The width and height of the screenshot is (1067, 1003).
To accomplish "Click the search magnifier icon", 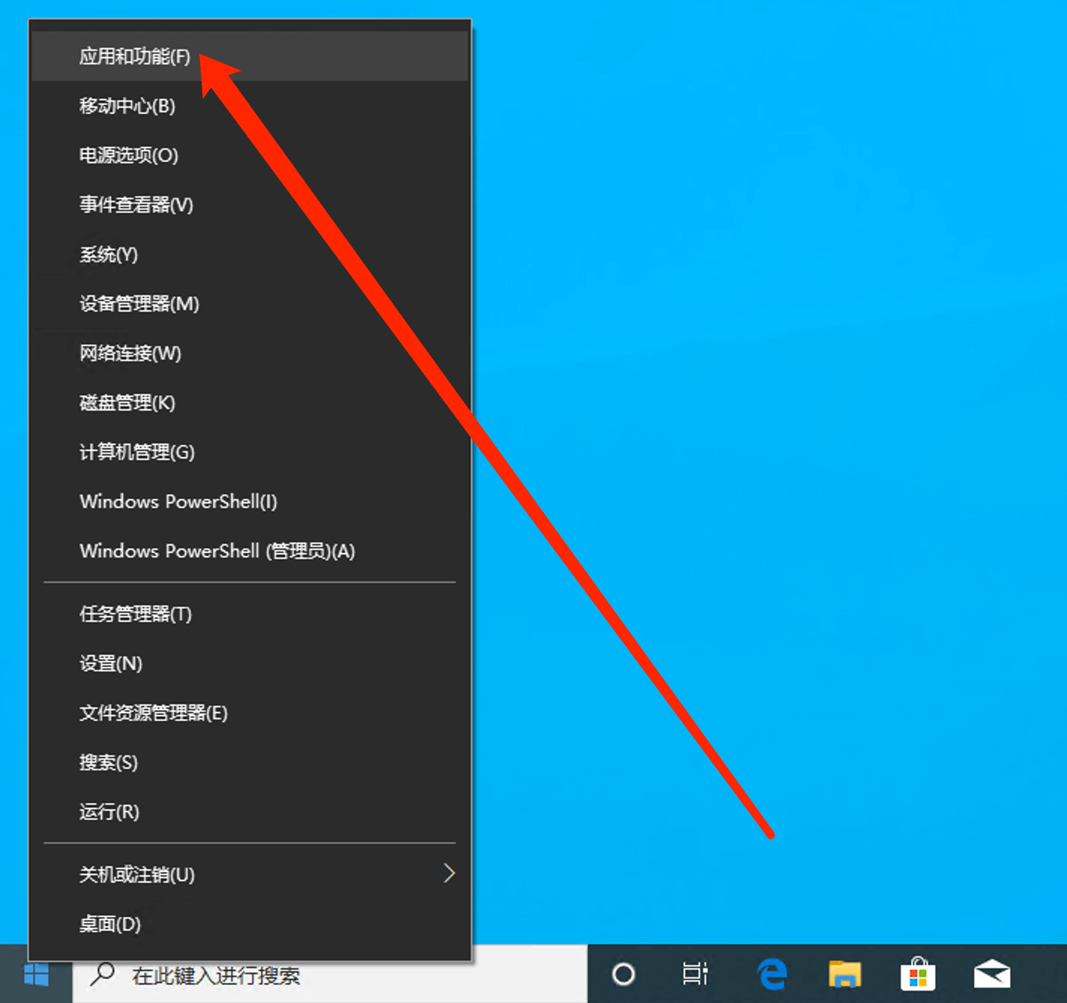I will 102,974.
